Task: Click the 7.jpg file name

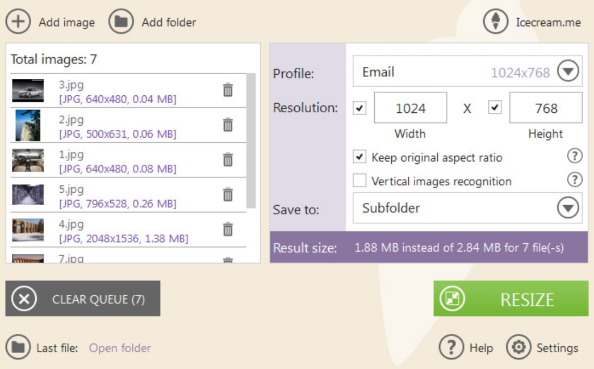Action: coord(71,258)
